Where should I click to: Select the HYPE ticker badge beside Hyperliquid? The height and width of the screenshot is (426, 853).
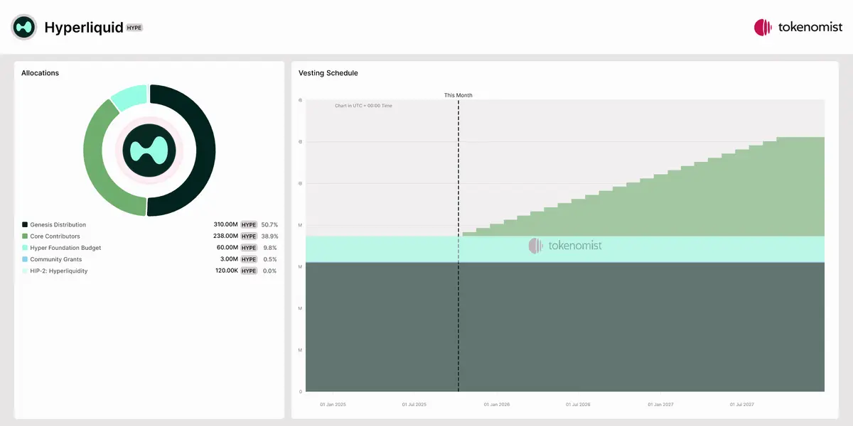pyautogui.click(x=134, y=28)
